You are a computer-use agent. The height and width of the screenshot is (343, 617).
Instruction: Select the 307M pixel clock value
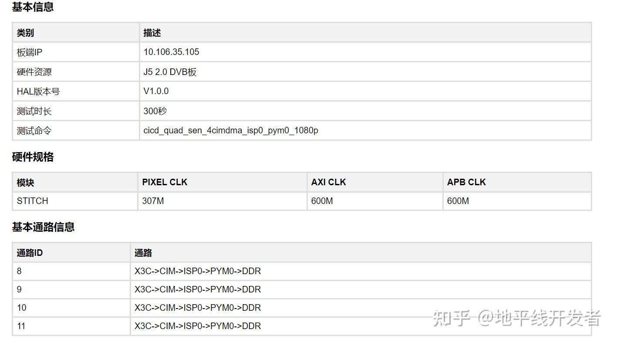click(x=153, y=201)
